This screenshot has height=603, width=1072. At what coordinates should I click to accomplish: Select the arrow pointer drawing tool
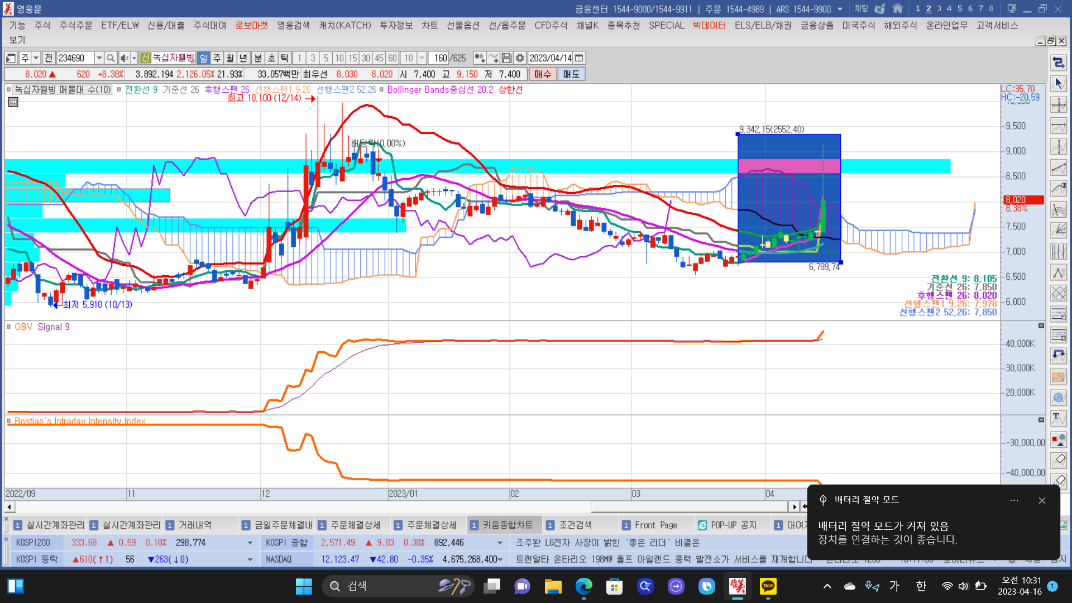click(1058, 84)
